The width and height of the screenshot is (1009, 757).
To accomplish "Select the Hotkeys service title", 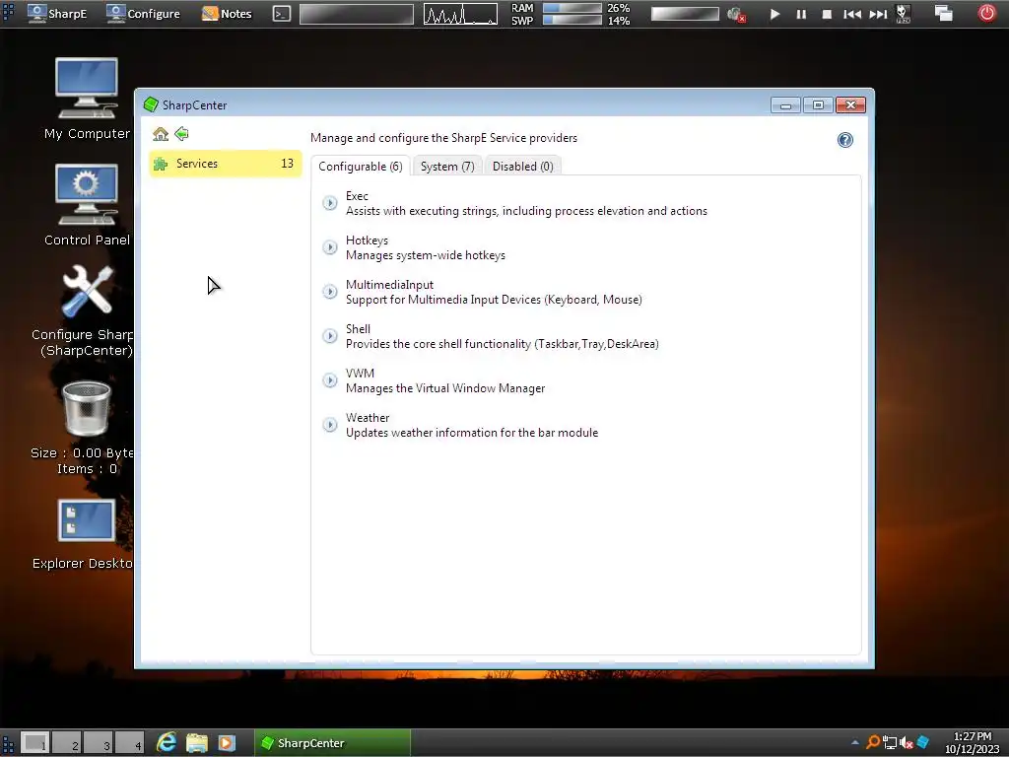I will tap(367, 241).
